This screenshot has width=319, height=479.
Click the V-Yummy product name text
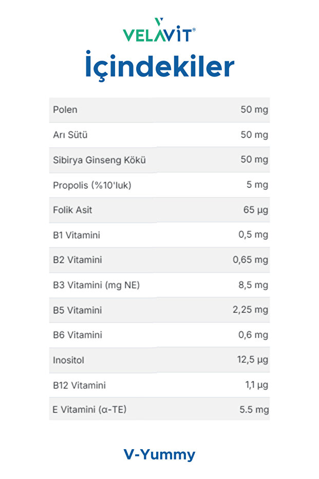(159, 454)
